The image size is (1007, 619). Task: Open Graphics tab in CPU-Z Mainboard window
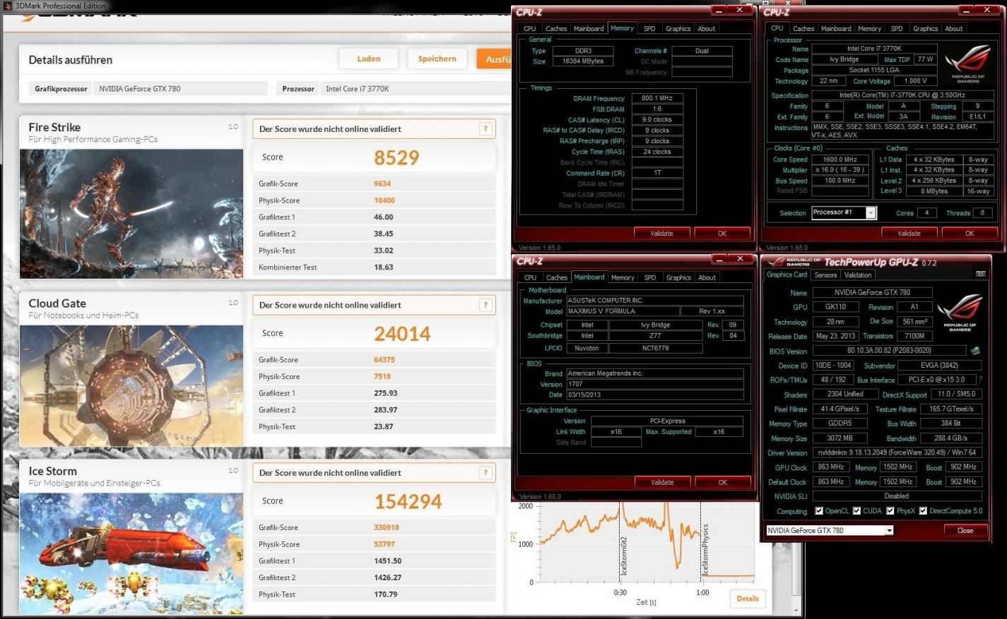(678, 278)
